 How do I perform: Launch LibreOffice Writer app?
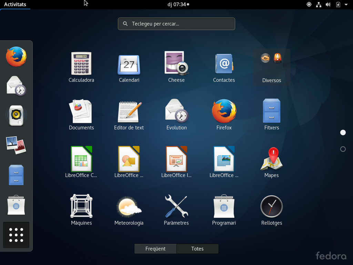pos(224,162)
